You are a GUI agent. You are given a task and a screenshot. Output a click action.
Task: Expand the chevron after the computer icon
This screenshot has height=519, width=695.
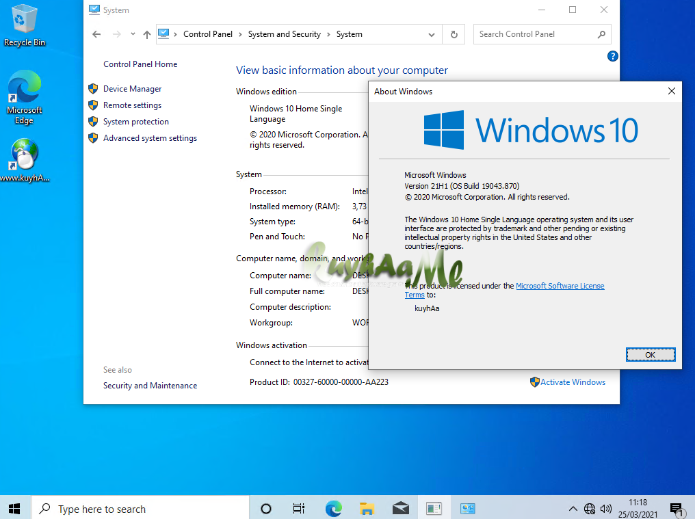coord(176,35)
